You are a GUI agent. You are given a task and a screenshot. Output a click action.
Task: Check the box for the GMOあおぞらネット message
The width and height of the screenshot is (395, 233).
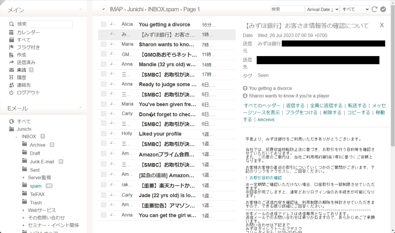[x=104, y=54]
